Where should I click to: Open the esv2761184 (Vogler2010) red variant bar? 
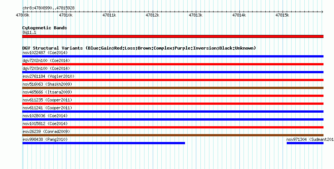coord(173,80)
